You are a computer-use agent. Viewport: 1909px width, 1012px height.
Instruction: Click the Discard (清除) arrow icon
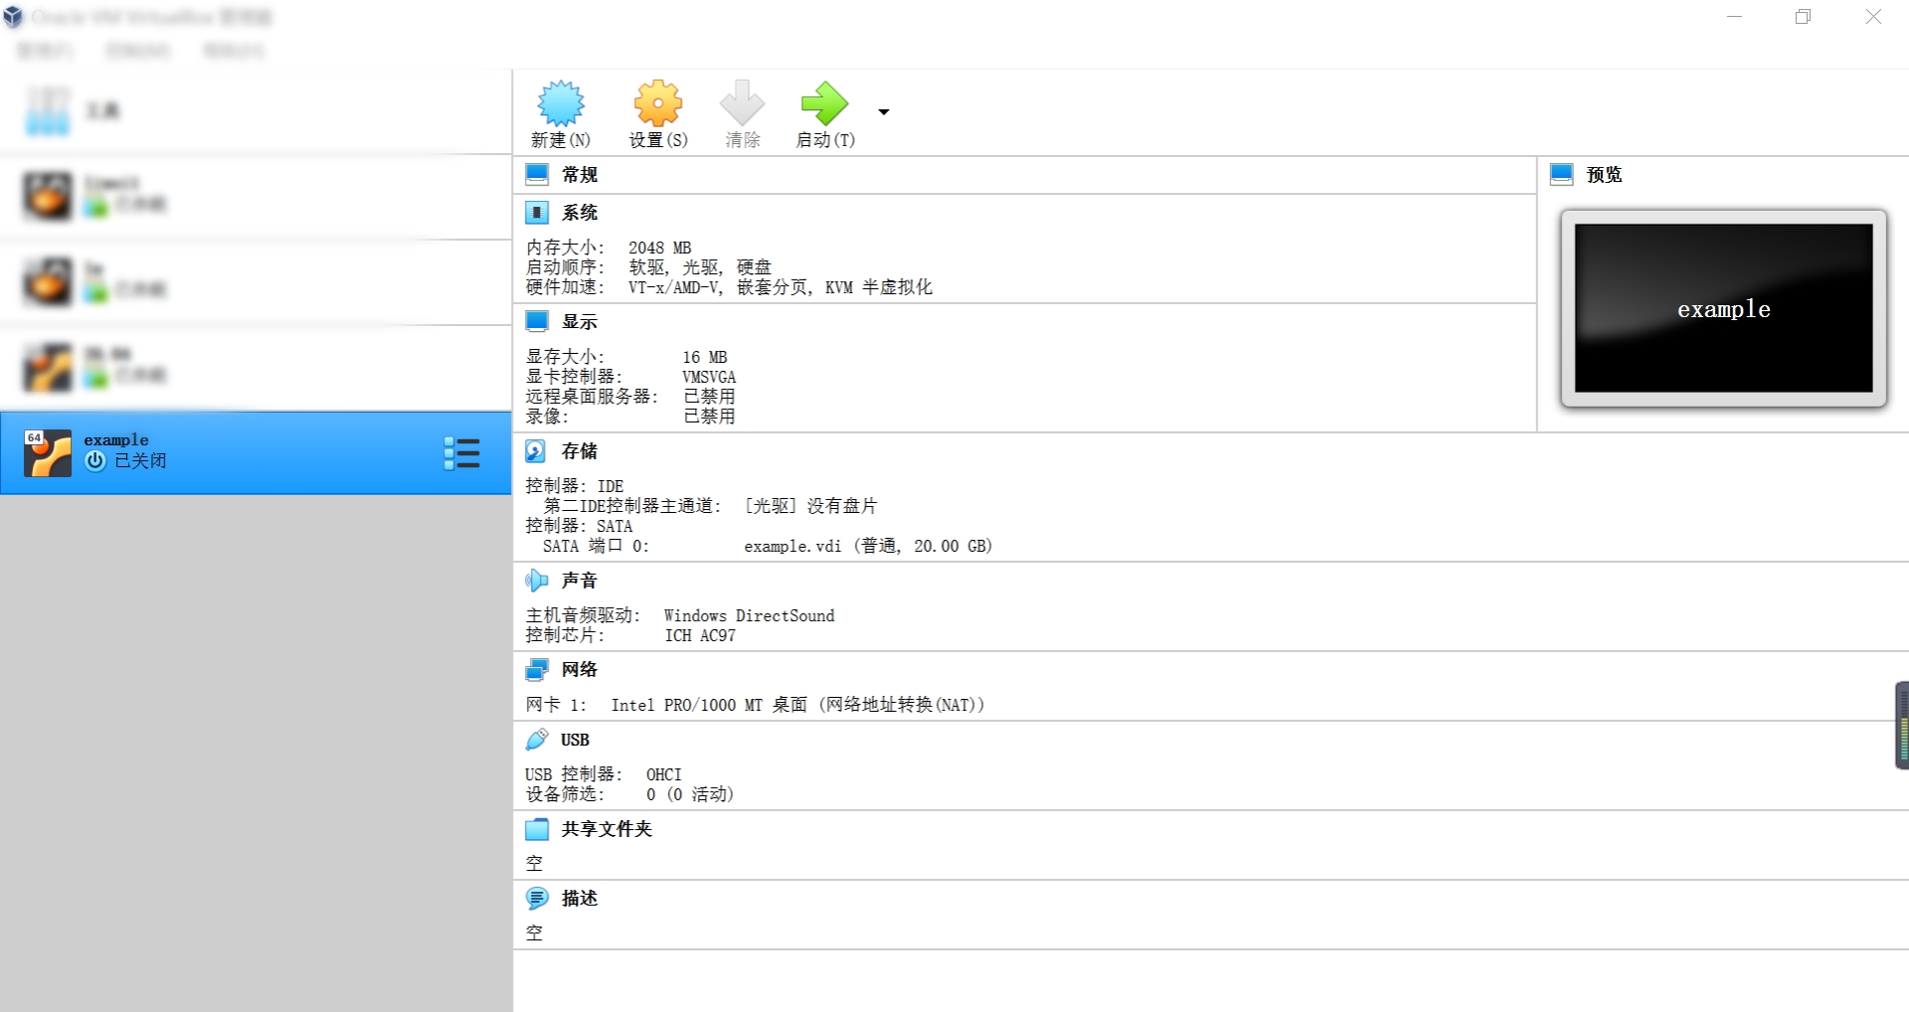click(743, 102)
